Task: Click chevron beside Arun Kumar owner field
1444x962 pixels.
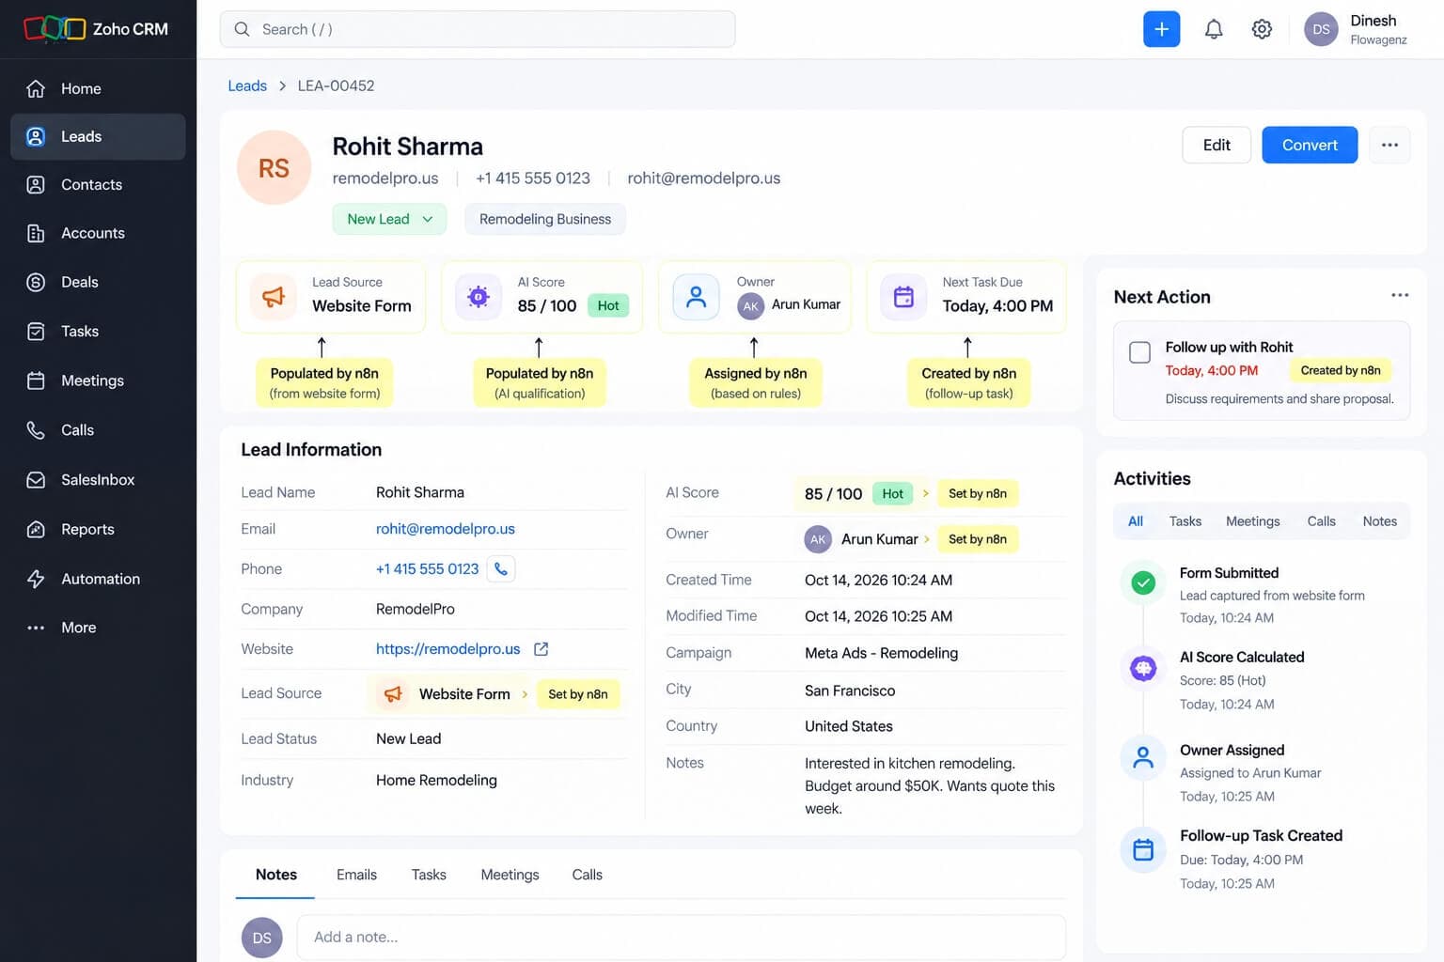Action: [x=927, y=539]
